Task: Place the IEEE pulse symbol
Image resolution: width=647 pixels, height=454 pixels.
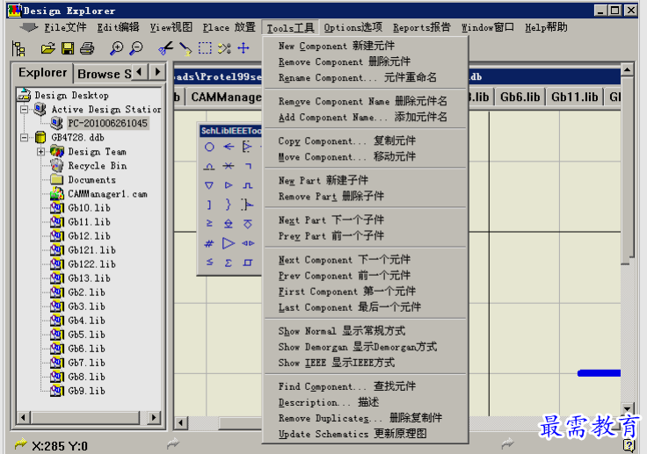Action: tap(248, 185)
